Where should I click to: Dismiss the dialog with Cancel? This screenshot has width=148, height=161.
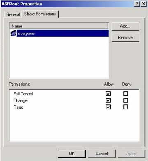[x=102, y=154]
